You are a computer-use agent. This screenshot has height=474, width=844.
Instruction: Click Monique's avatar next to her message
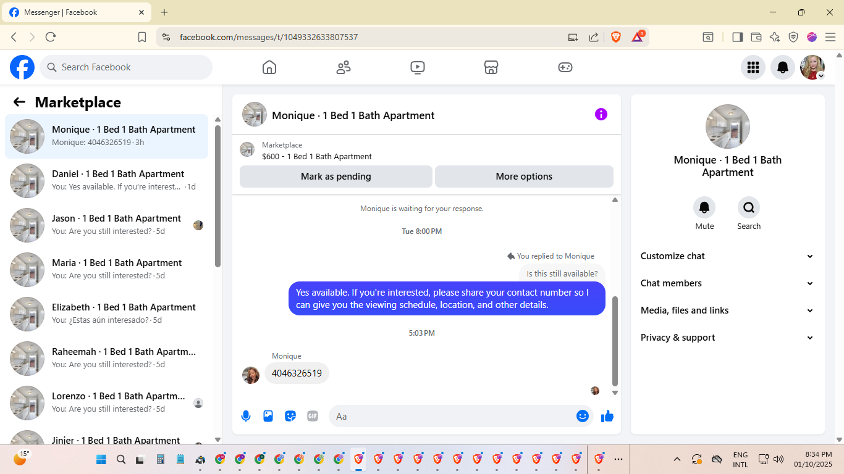click(x=251, y=375)
